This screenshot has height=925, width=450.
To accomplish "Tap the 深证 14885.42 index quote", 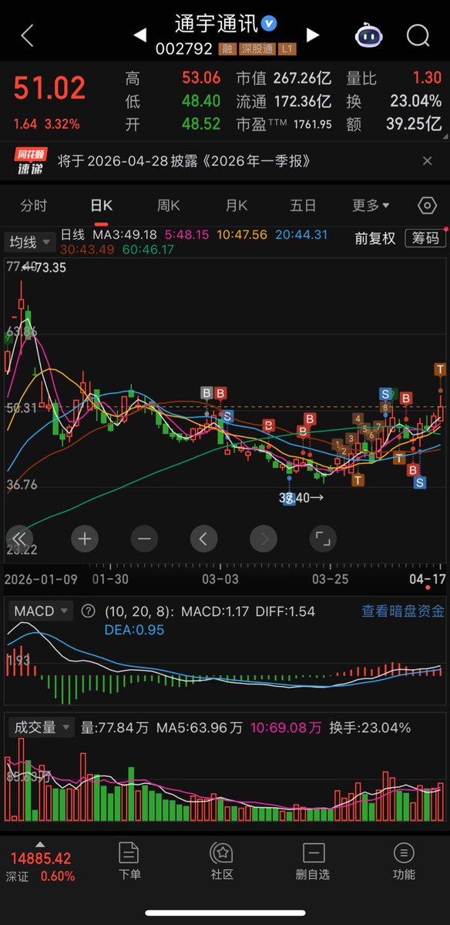I will [42, 866].
